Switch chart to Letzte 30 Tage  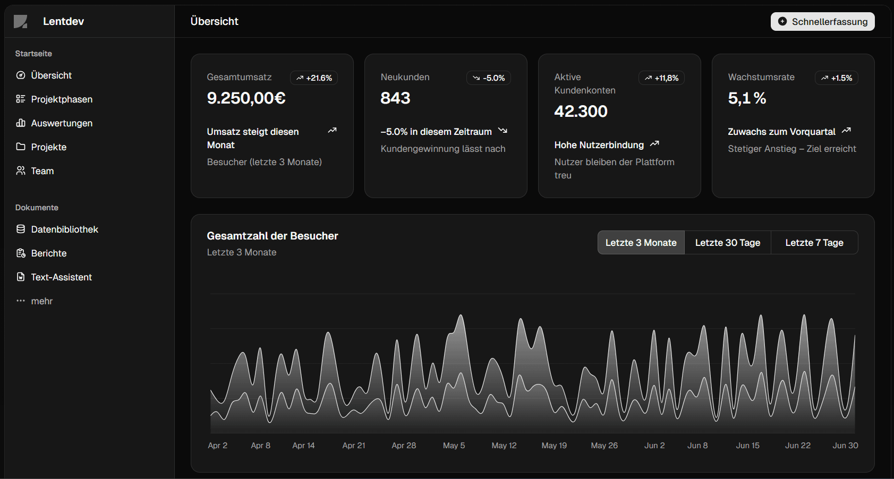pyautogui.click(x=727, y=243)
